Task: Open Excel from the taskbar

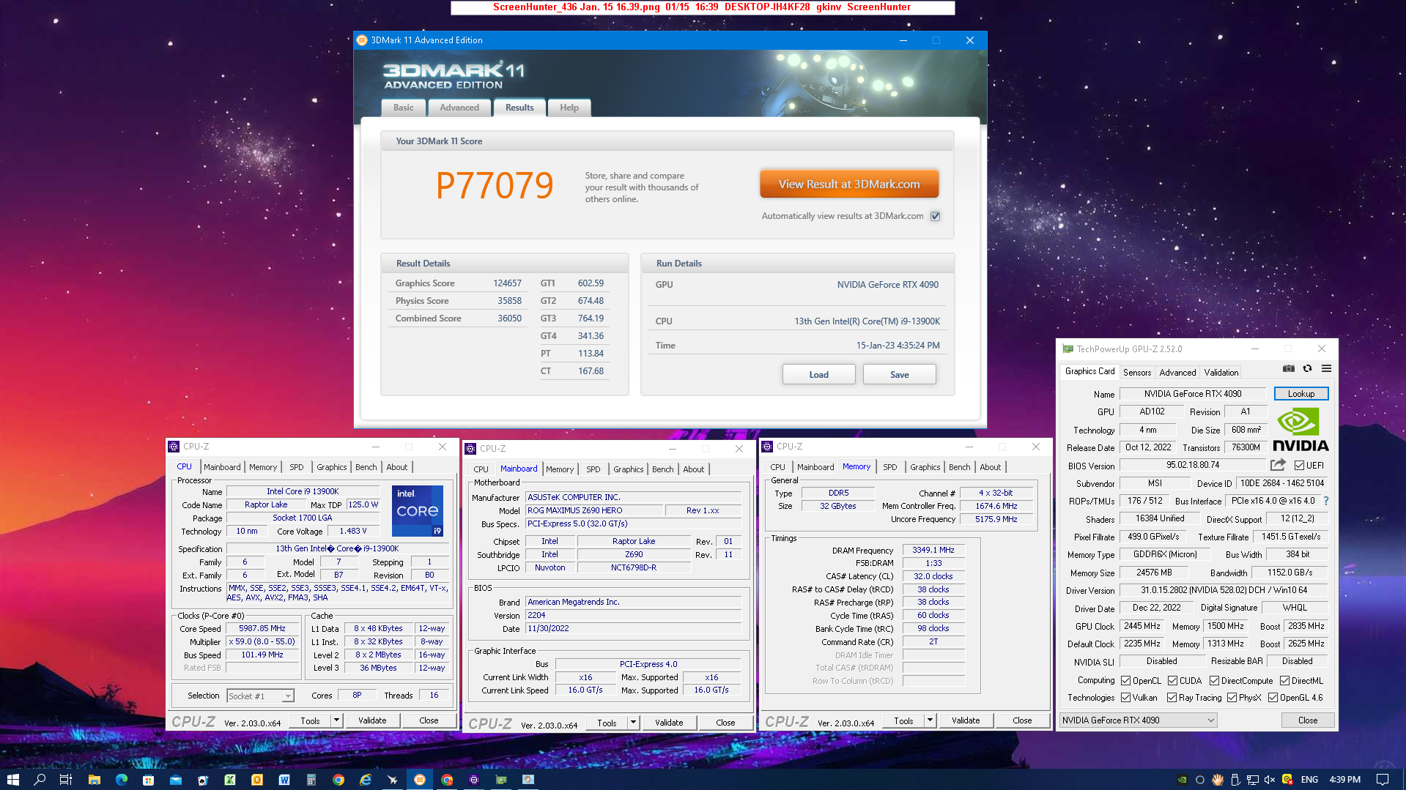Action: 230,780
